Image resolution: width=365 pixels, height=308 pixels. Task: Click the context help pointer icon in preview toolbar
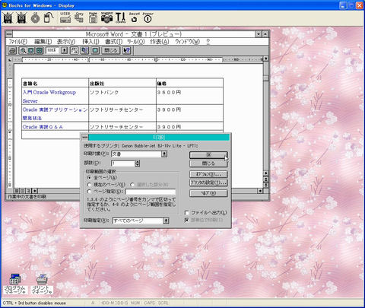tap(126, 50)
